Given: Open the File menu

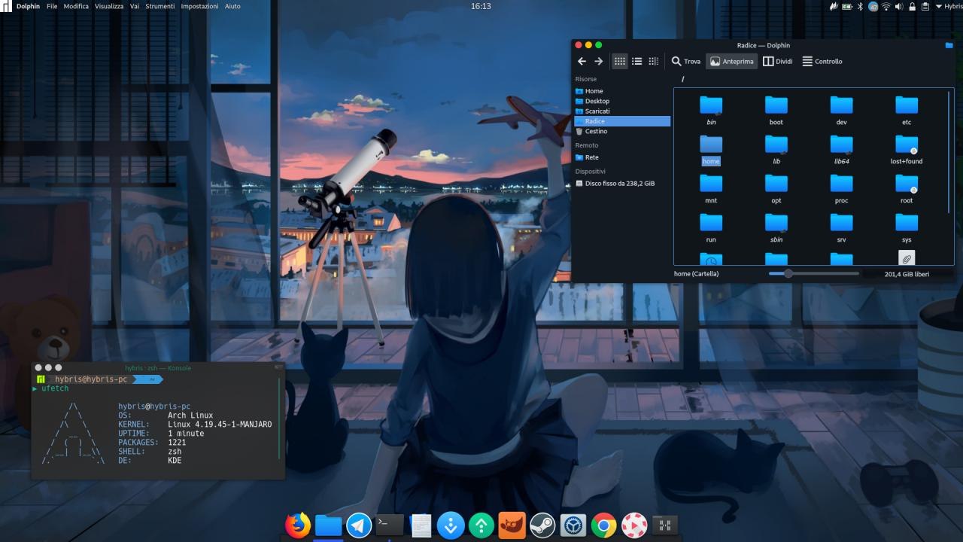Looking at the screenshot, I should [52, 6].
